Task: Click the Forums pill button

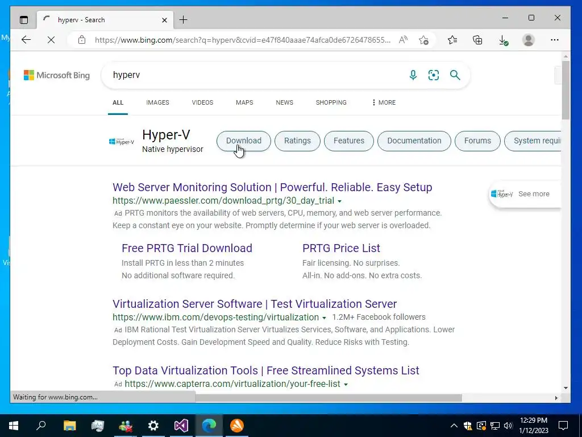Action: [x=477, y=141]
